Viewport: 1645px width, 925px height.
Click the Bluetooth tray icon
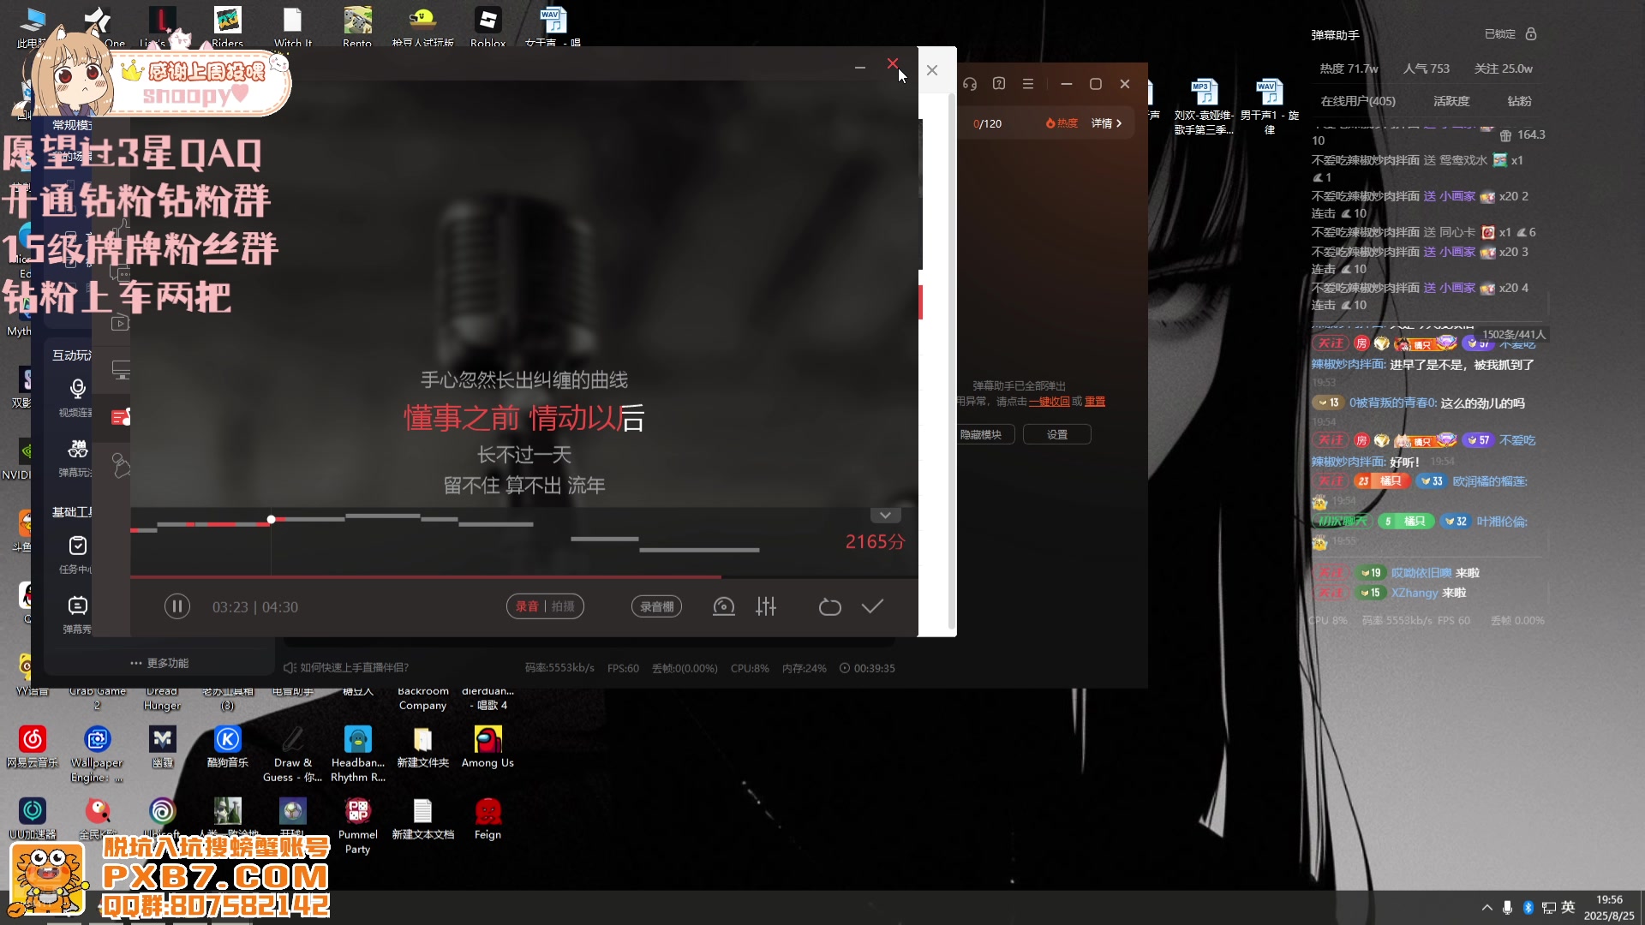pyautogui.click(x=1528, y=907)
